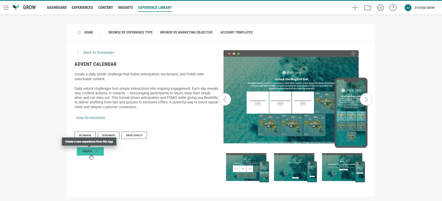This screenshot has height=201, width=442.
Task: Open the Dashboard tab
Action: (57, 8)
